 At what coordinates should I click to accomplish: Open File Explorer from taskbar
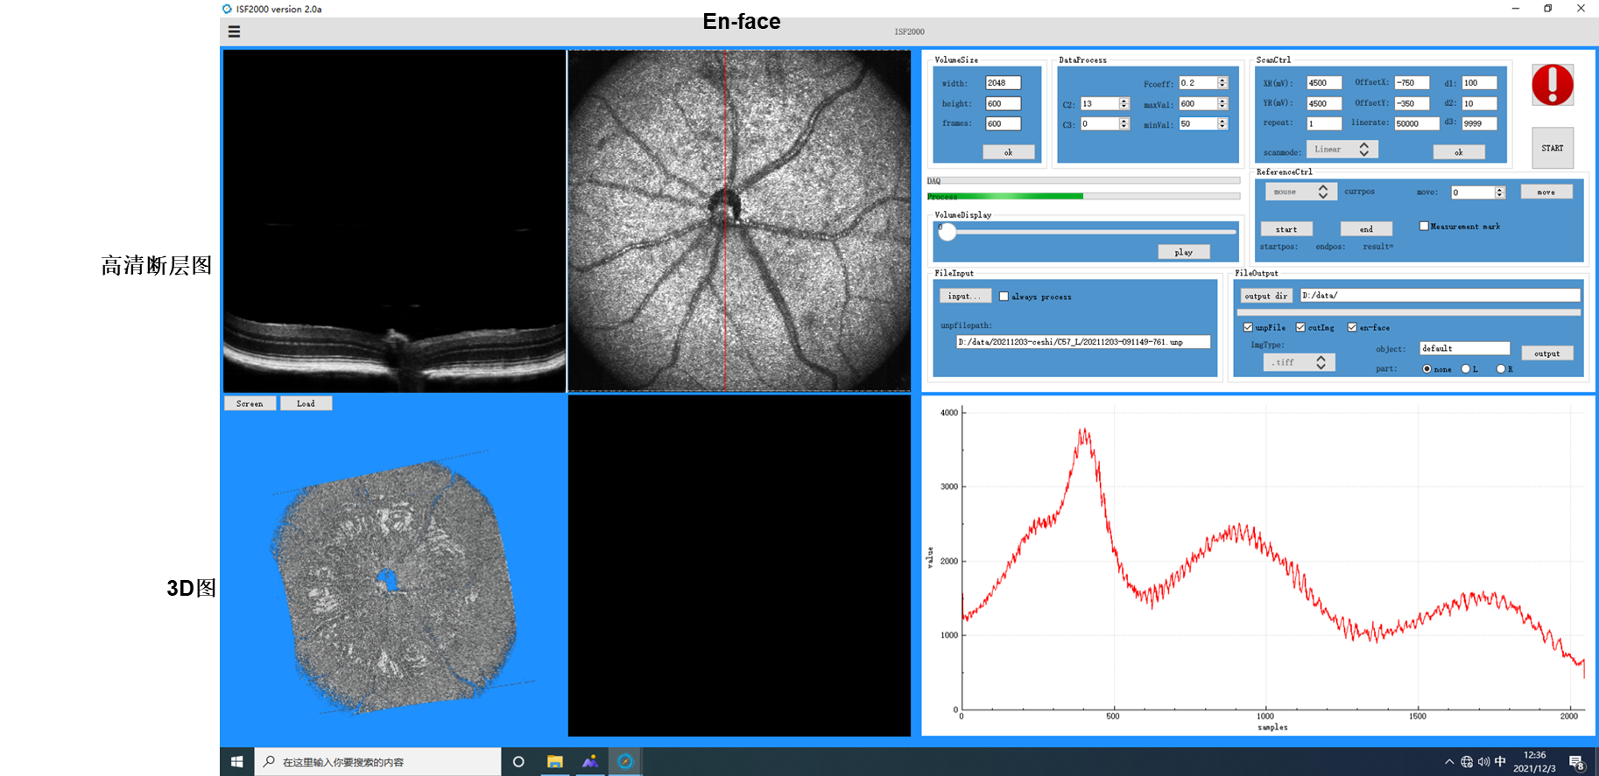(x=555, y=762)
